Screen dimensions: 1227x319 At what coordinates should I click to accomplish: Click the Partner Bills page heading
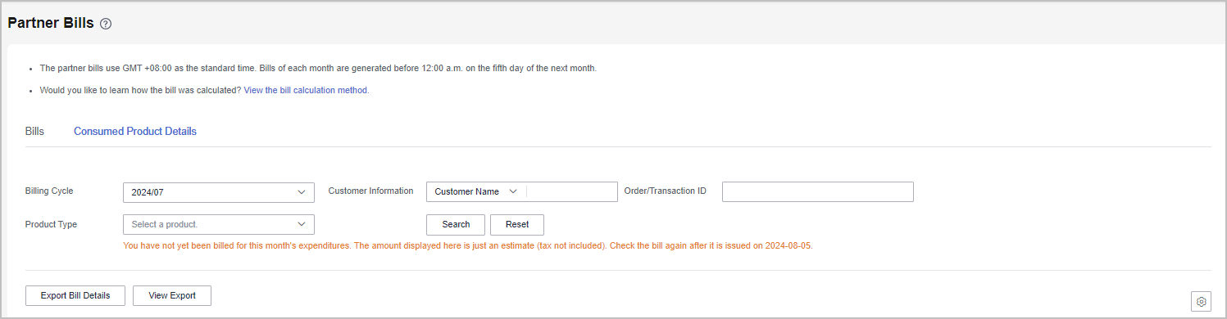pos(51,23)
